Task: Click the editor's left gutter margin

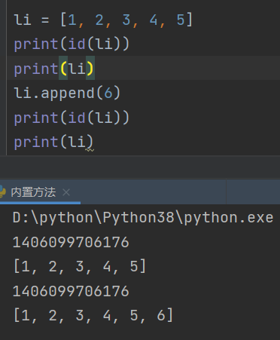Action: (x=3, y=78)
